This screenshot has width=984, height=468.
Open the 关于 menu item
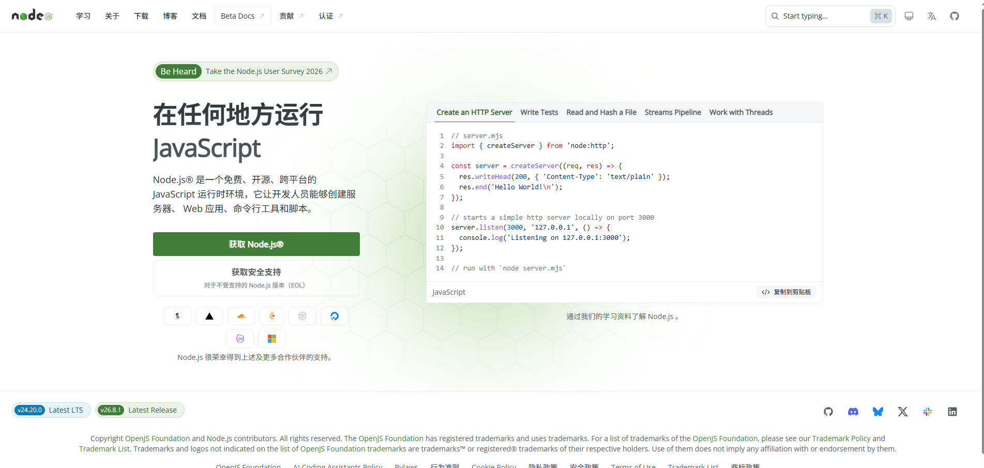click(x=112, y=16)
